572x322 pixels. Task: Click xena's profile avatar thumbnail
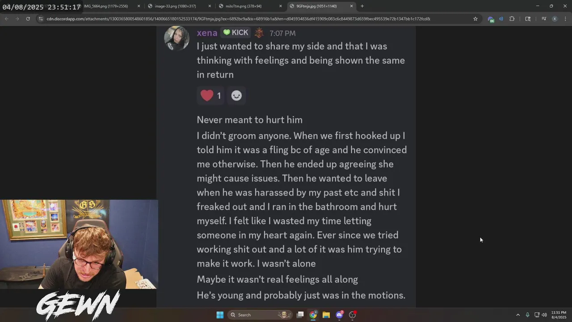pyautogui.click(x=177, y=38)
